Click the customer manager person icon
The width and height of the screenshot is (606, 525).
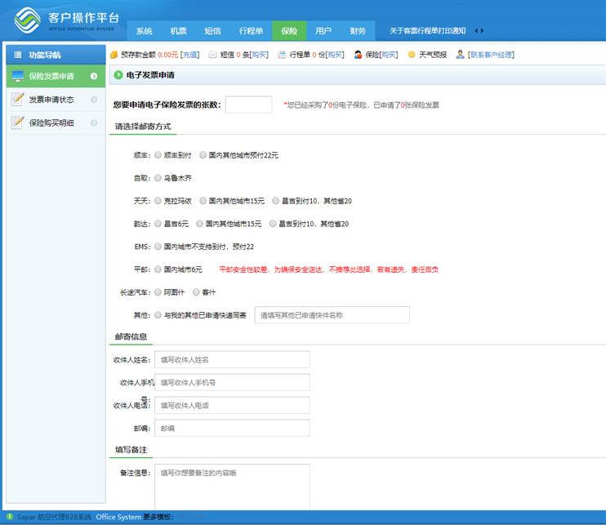460,55
